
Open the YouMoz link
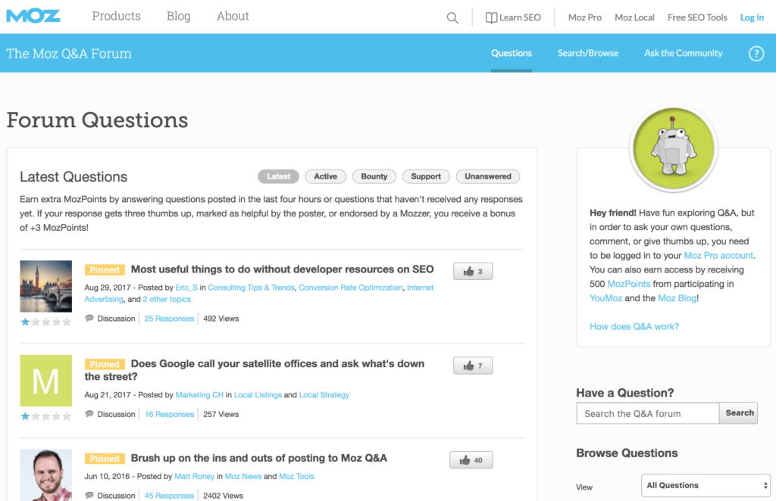click(605, 298)
